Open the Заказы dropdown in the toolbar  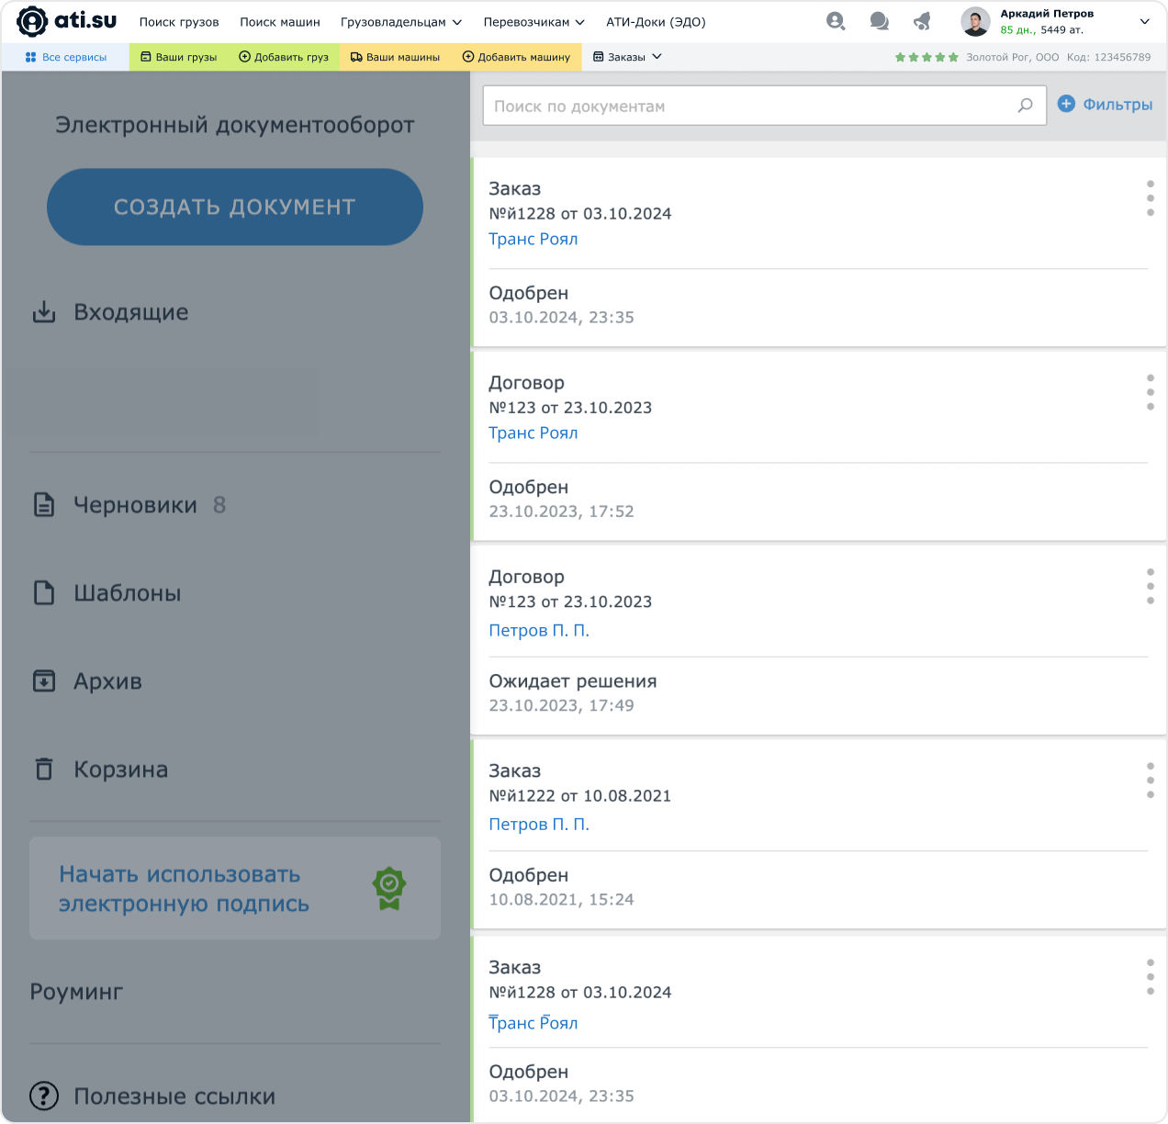[x=627, y=57]
